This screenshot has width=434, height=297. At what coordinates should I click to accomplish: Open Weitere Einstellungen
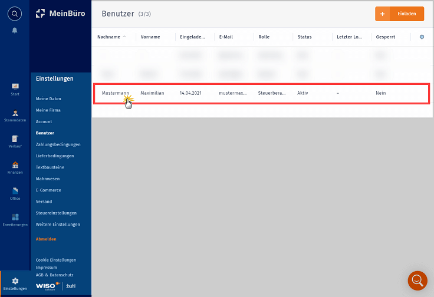(58, 225)
